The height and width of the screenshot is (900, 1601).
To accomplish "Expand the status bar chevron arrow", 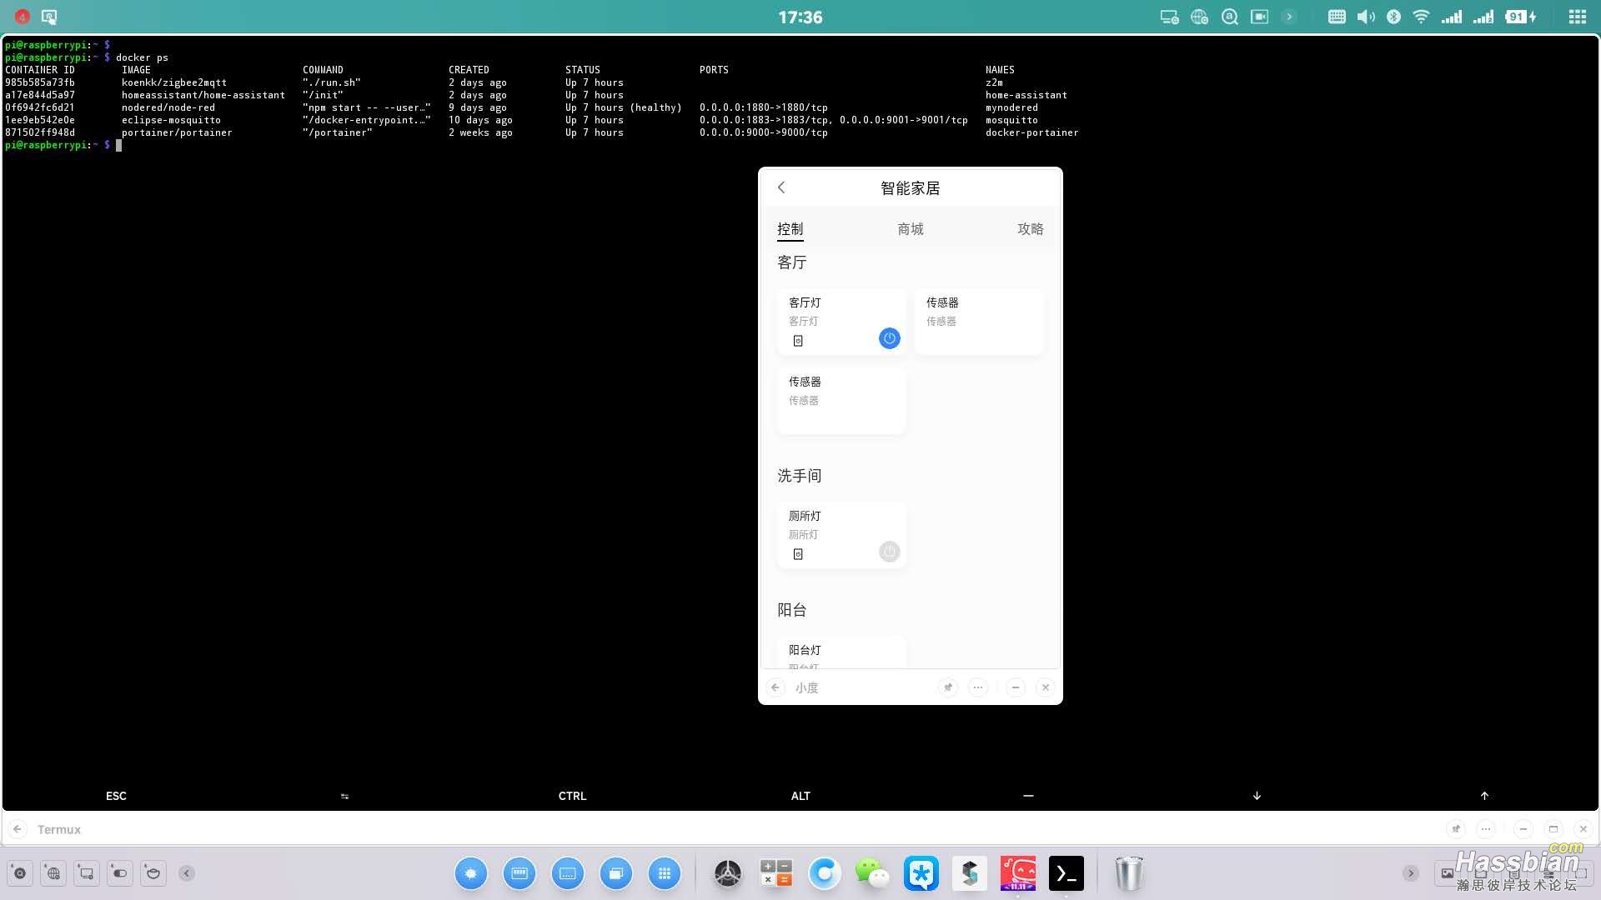I will (1289, 17).
